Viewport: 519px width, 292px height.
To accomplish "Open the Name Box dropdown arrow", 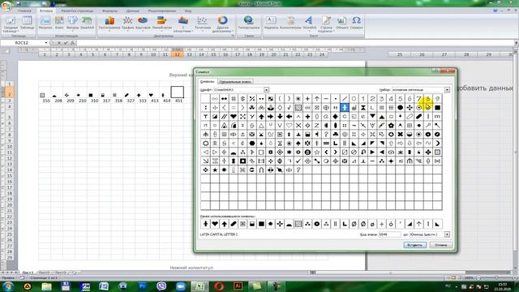I will tap(46, 43).
